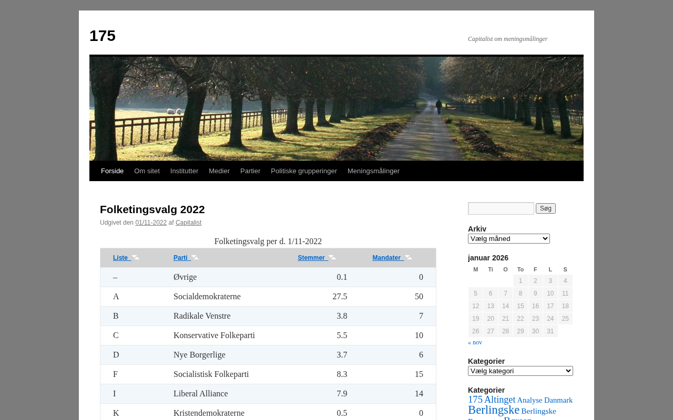Open the Politiske grupperinger menu
The image size is (673, 420).
tap(303, 171)
